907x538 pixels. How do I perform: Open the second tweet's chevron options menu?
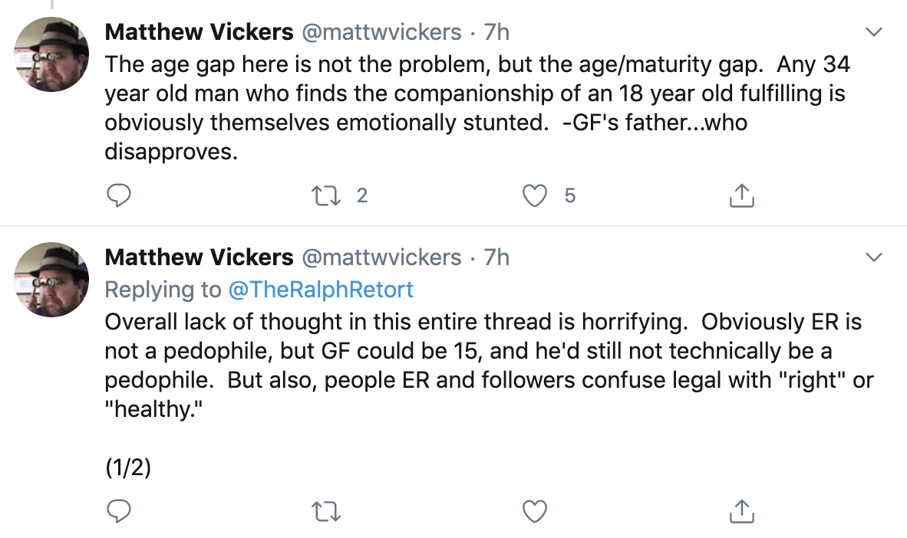pos(873,258)
